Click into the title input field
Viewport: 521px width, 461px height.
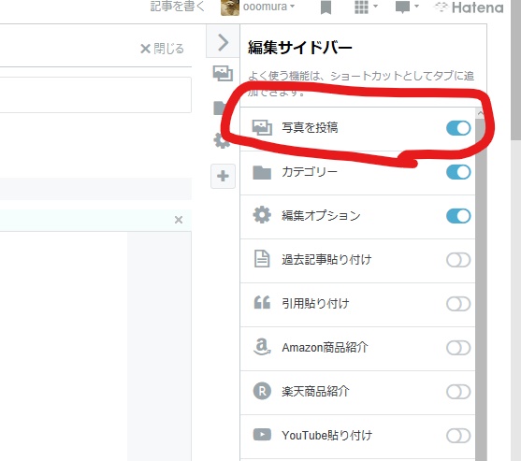(x=95, y=95)
